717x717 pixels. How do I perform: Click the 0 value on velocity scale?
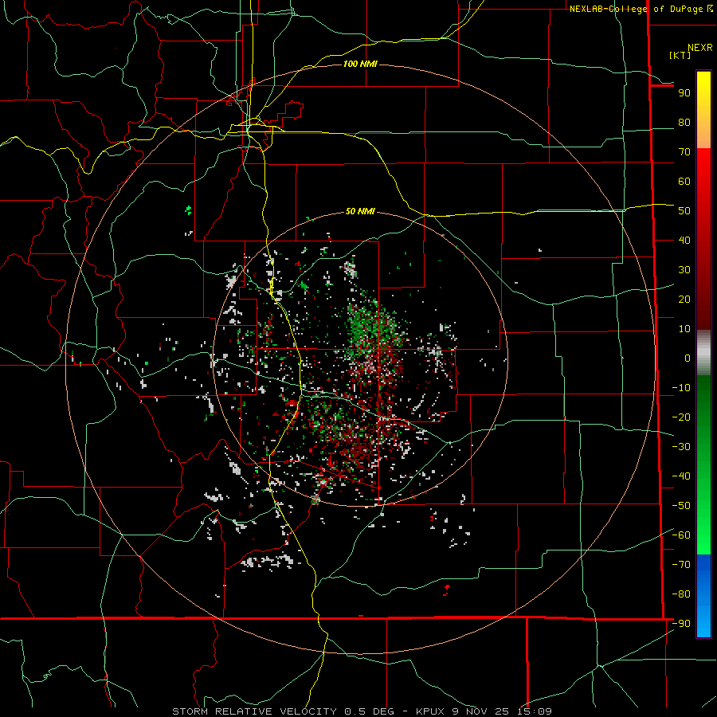click(688, 358)
